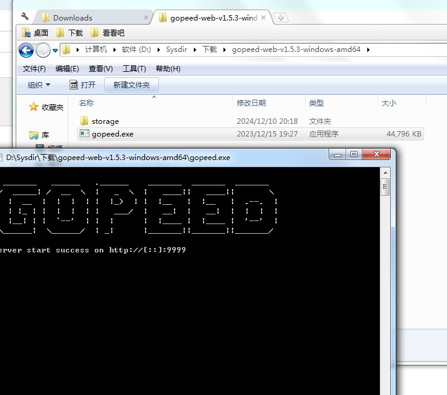Select 库 in the navigation pane
447x395 pixels.
[x=39, y=135]
